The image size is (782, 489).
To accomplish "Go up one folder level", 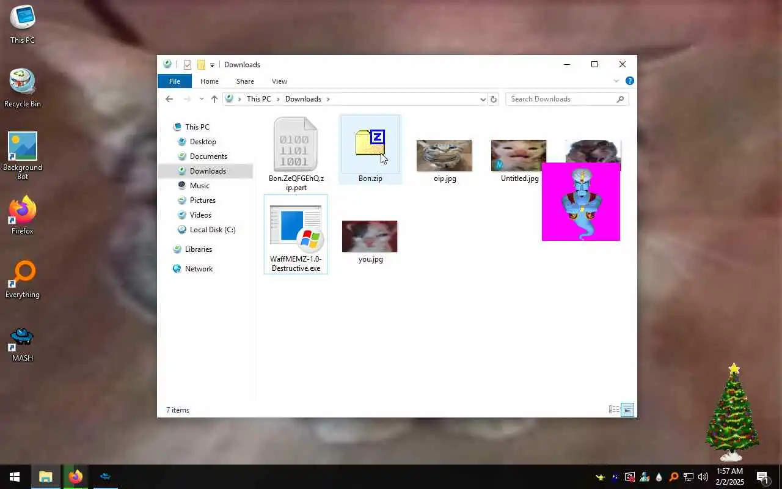I will 214,99.
